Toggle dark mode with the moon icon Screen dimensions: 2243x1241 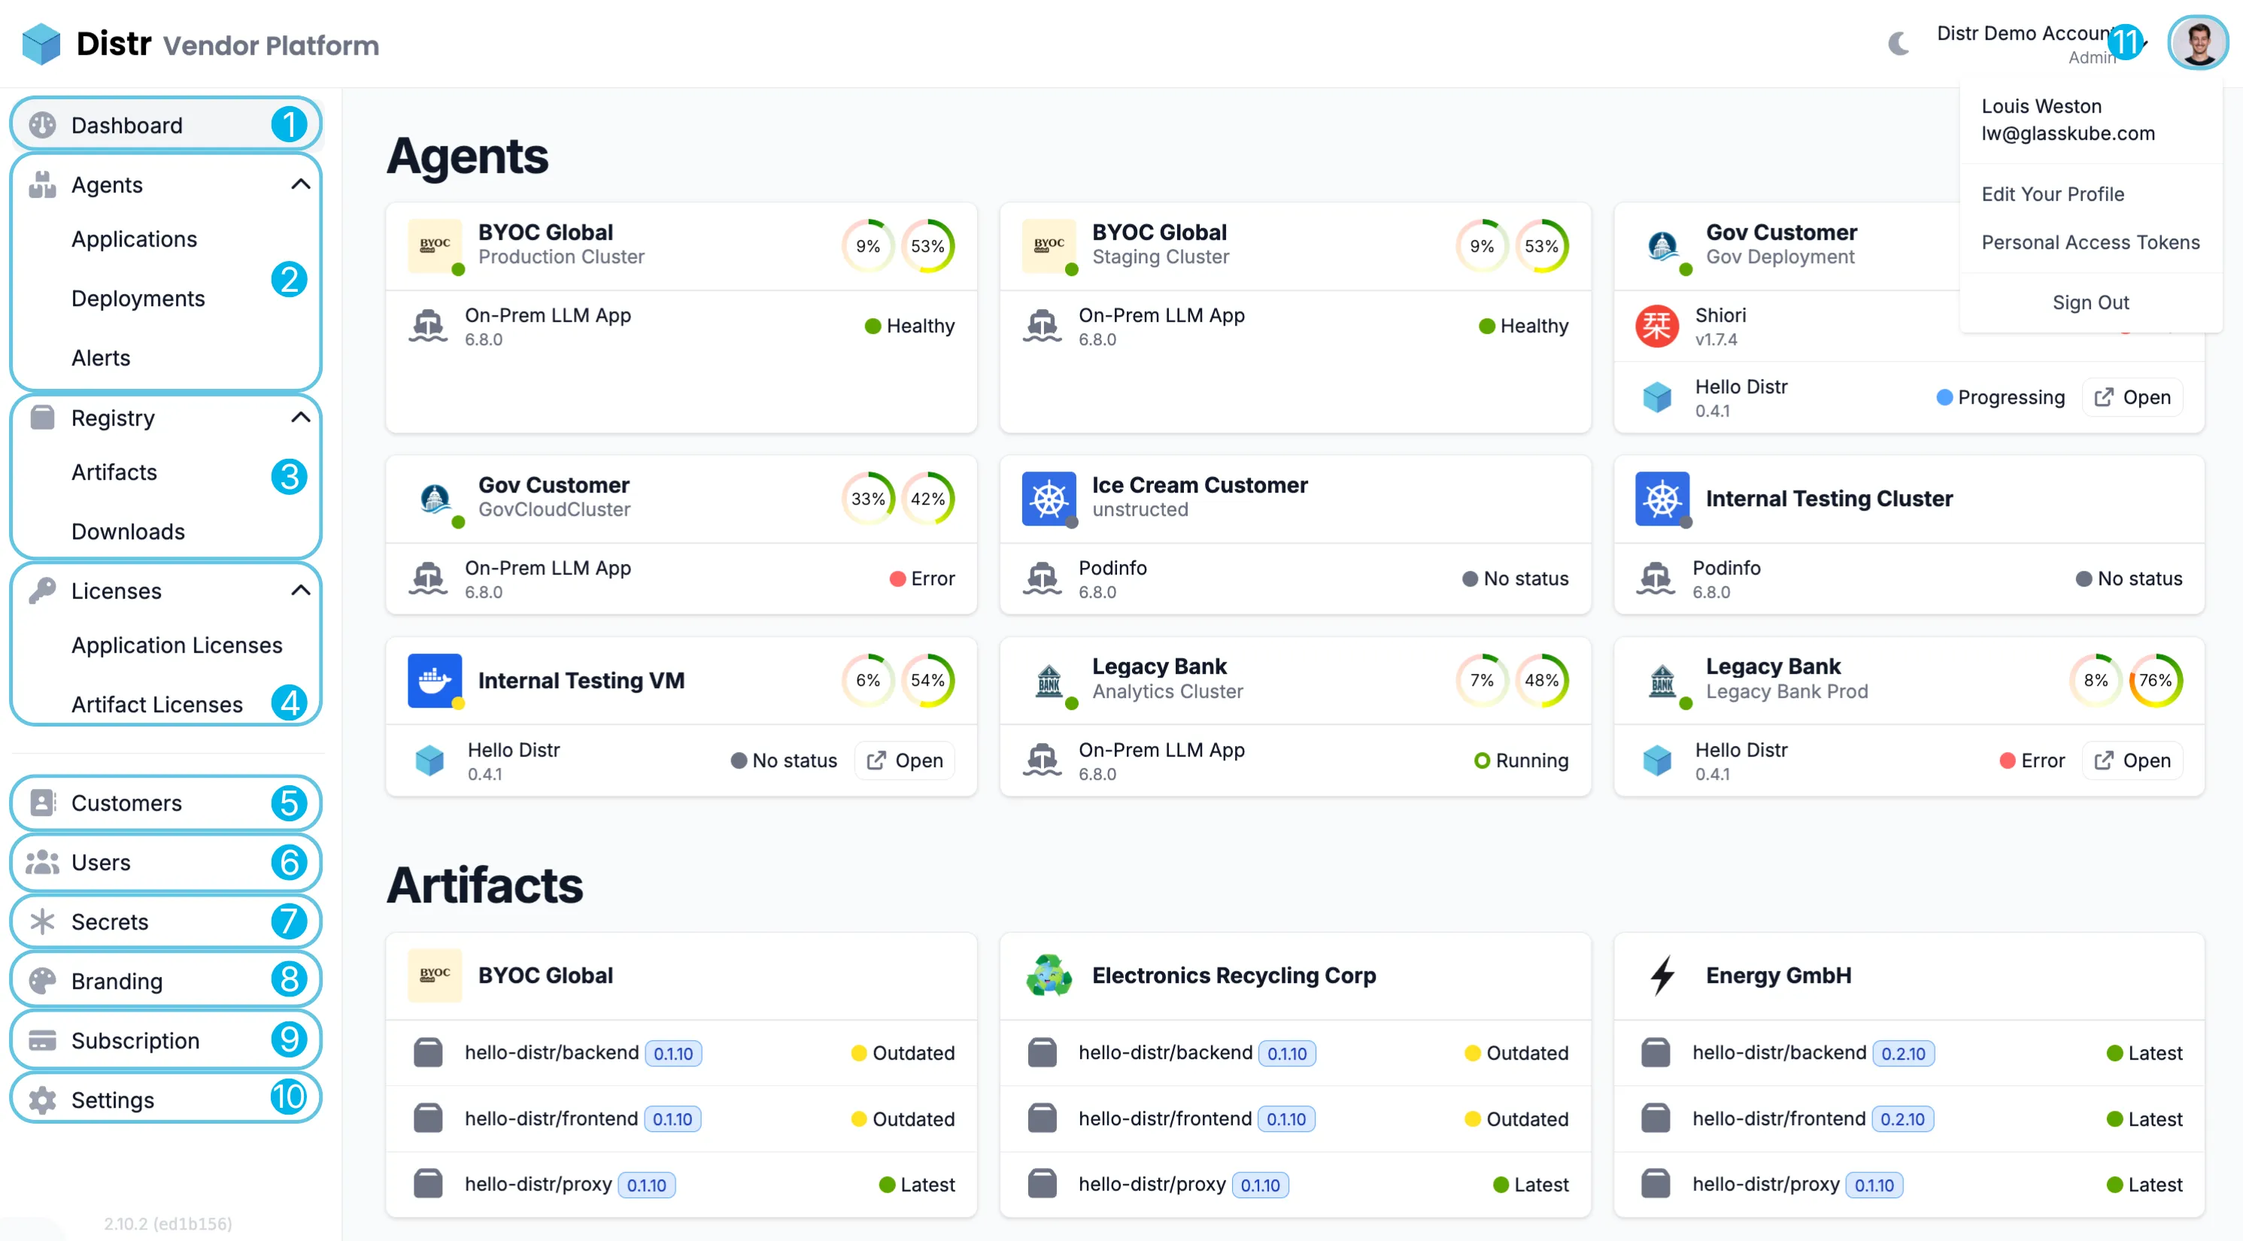click(1899, 44)
